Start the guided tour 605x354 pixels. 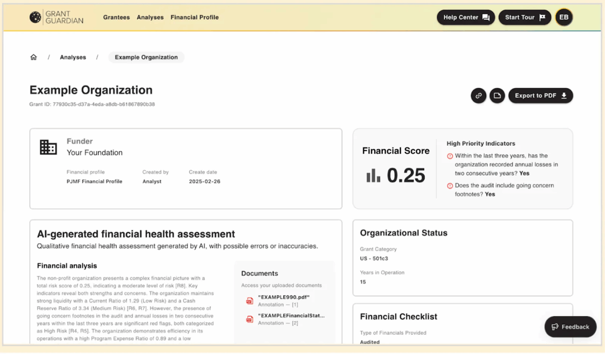point(525,17)
